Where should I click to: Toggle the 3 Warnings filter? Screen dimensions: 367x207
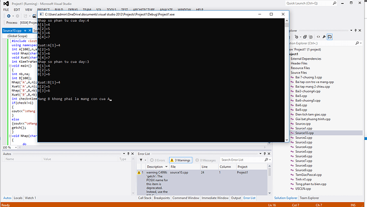pyautogui.click(x=180, y=160)
